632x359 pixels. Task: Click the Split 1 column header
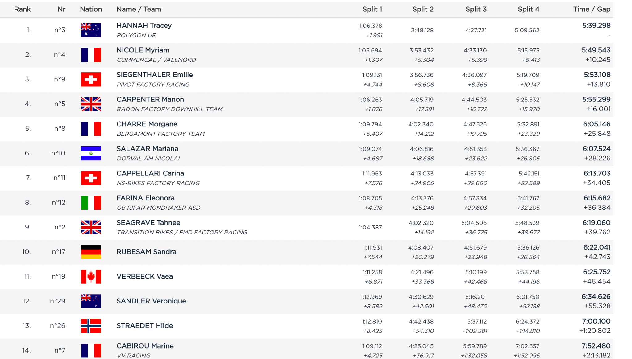[x=372, y=9]
